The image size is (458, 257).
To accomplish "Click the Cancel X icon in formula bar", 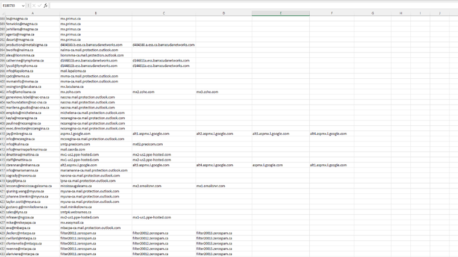I will coord(33,5).
